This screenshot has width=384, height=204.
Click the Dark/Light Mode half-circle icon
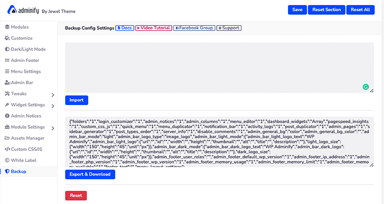point(7,49)
